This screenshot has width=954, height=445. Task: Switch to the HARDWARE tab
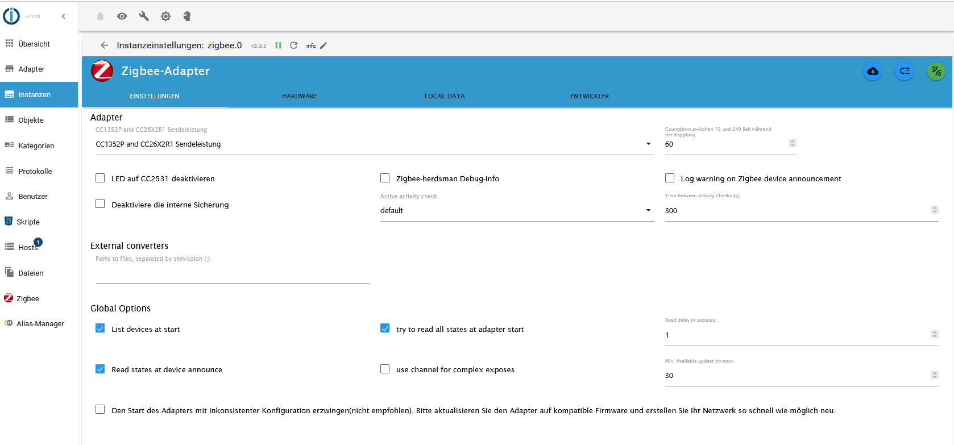[x=300, y=96]
